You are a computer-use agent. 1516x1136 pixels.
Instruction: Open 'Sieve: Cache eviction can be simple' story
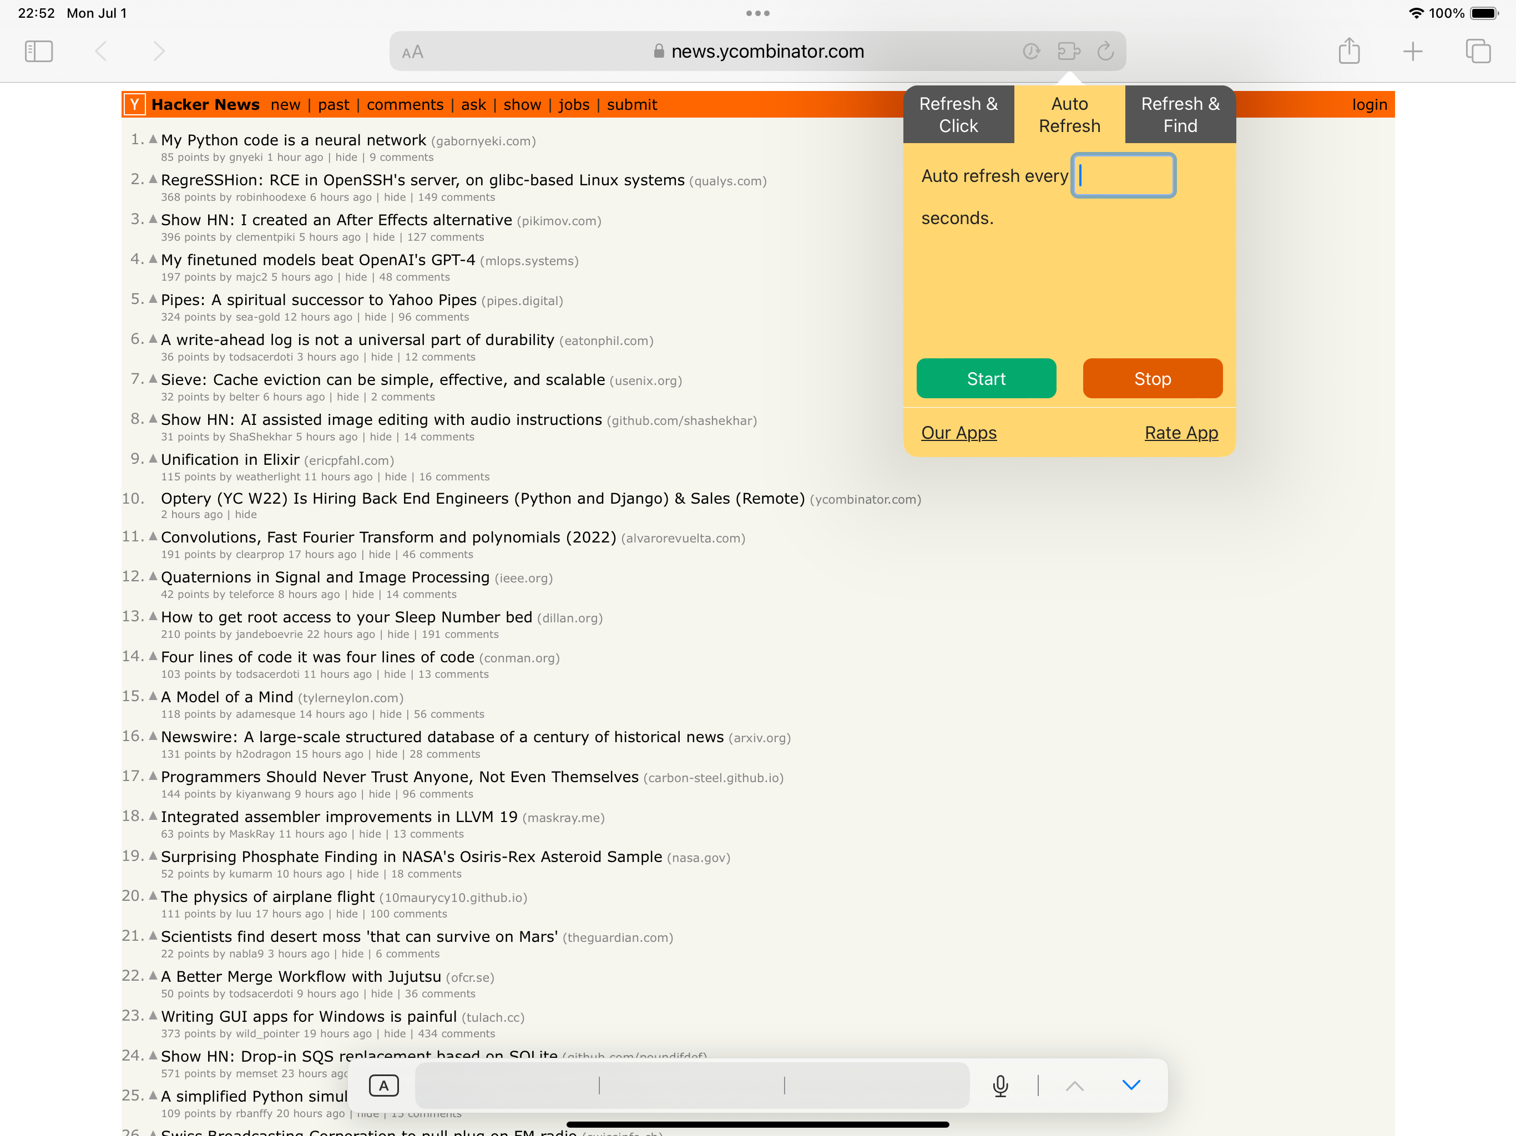pos(383,379)
